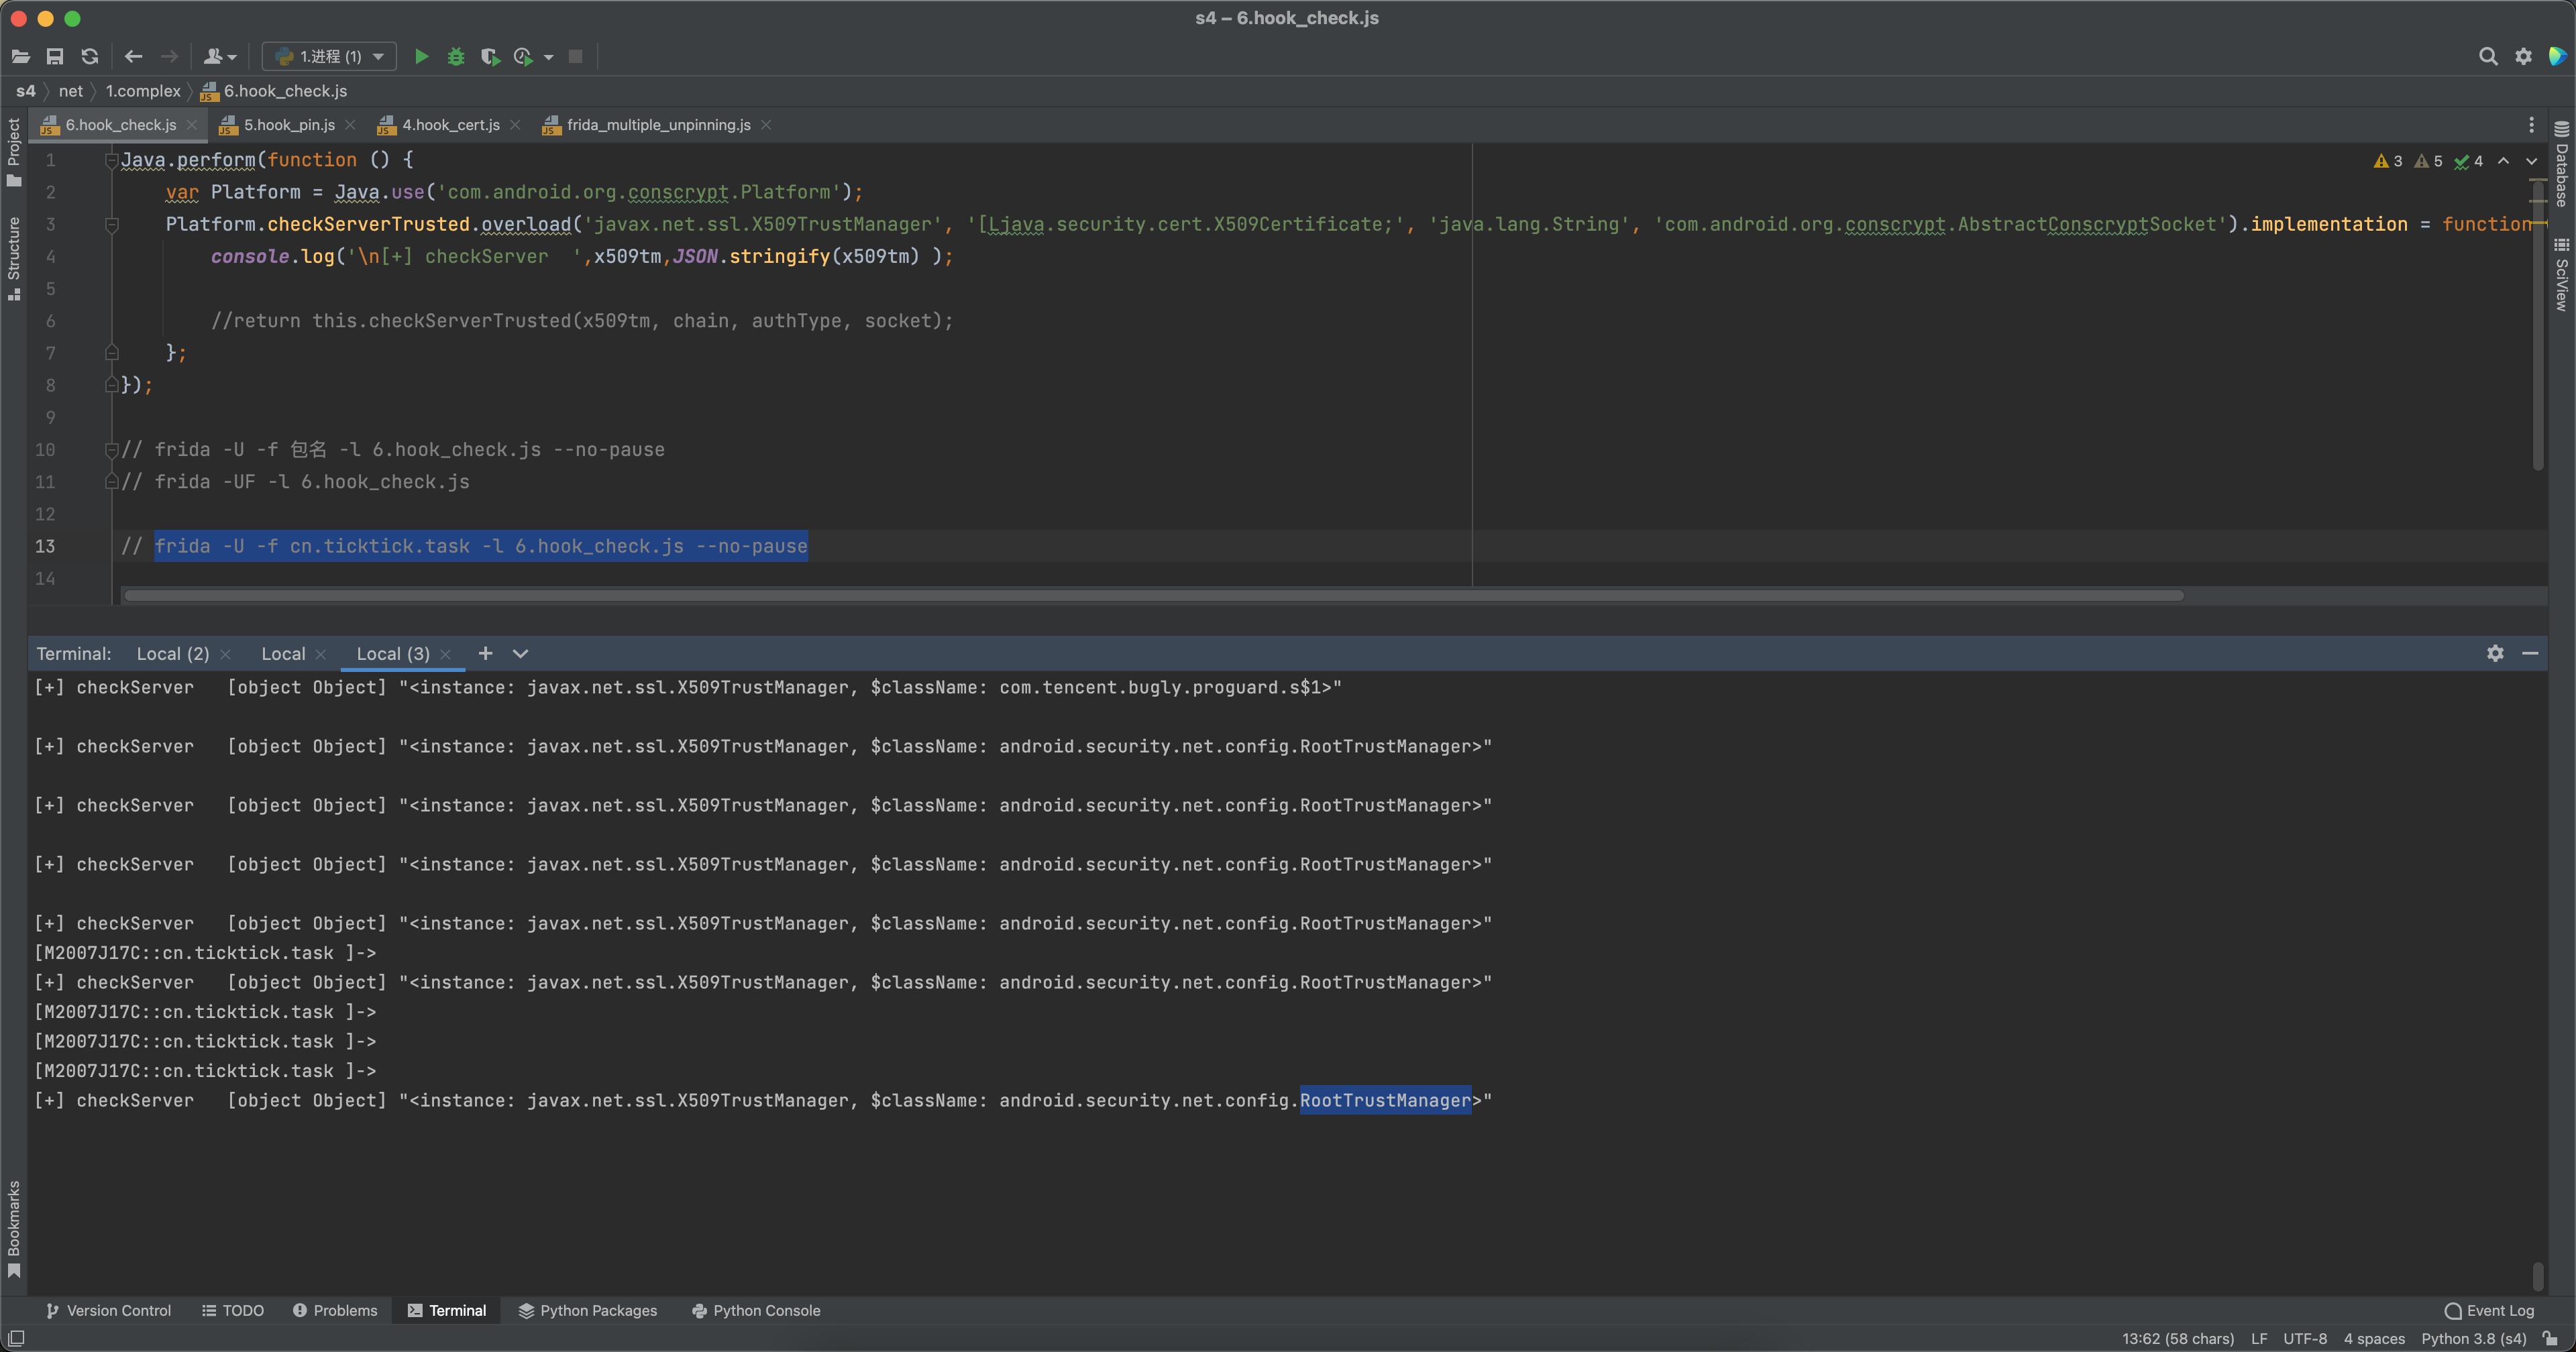Click the typo indicator showing 4
The image size is (2576, 1352).
pyautogui.click(x=2469, y=161)
